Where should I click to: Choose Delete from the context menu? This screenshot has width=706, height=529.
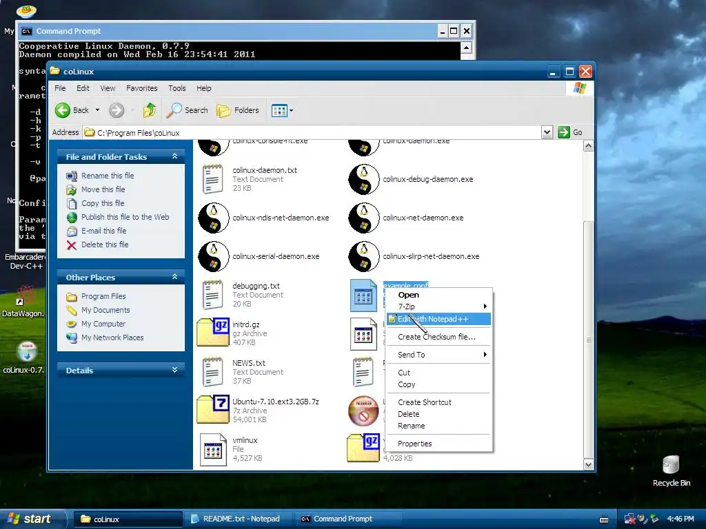coord(439,414)
